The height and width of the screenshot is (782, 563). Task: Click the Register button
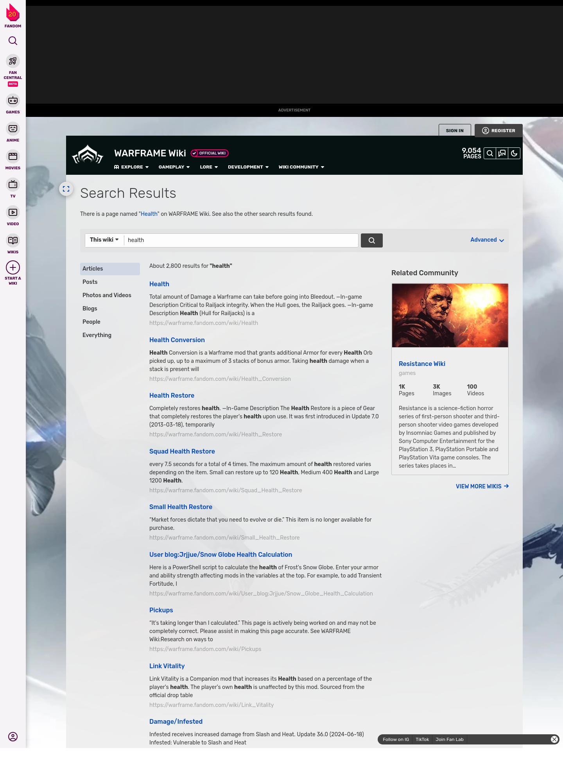point(498,131)
